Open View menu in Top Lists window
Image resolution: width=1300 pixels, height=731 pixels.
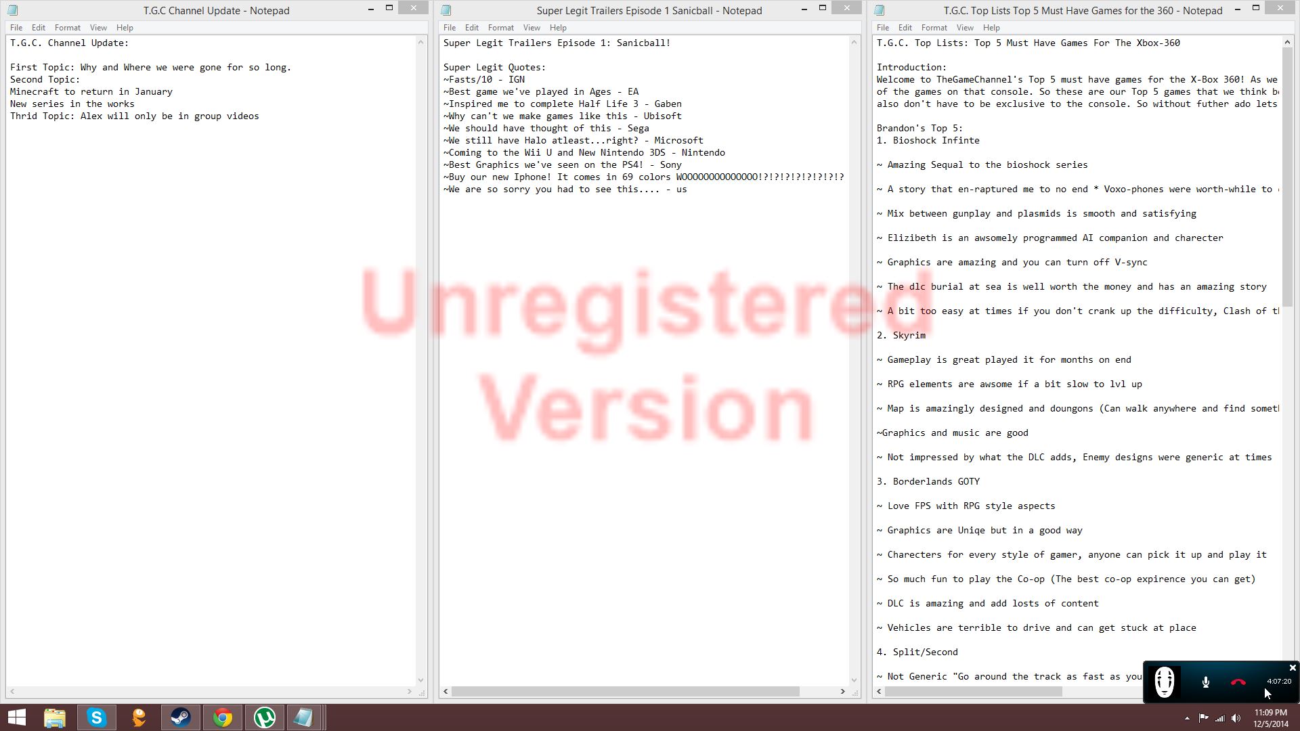[965, 28]
